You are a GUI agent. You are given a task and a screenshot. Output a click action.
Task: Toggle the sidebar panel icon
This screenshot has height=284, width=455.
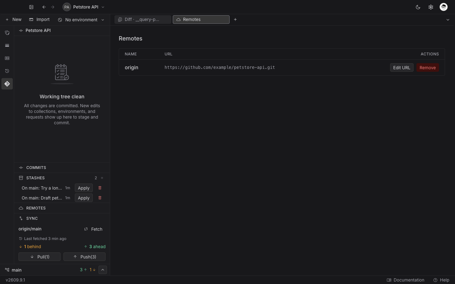tap(31, 7)
